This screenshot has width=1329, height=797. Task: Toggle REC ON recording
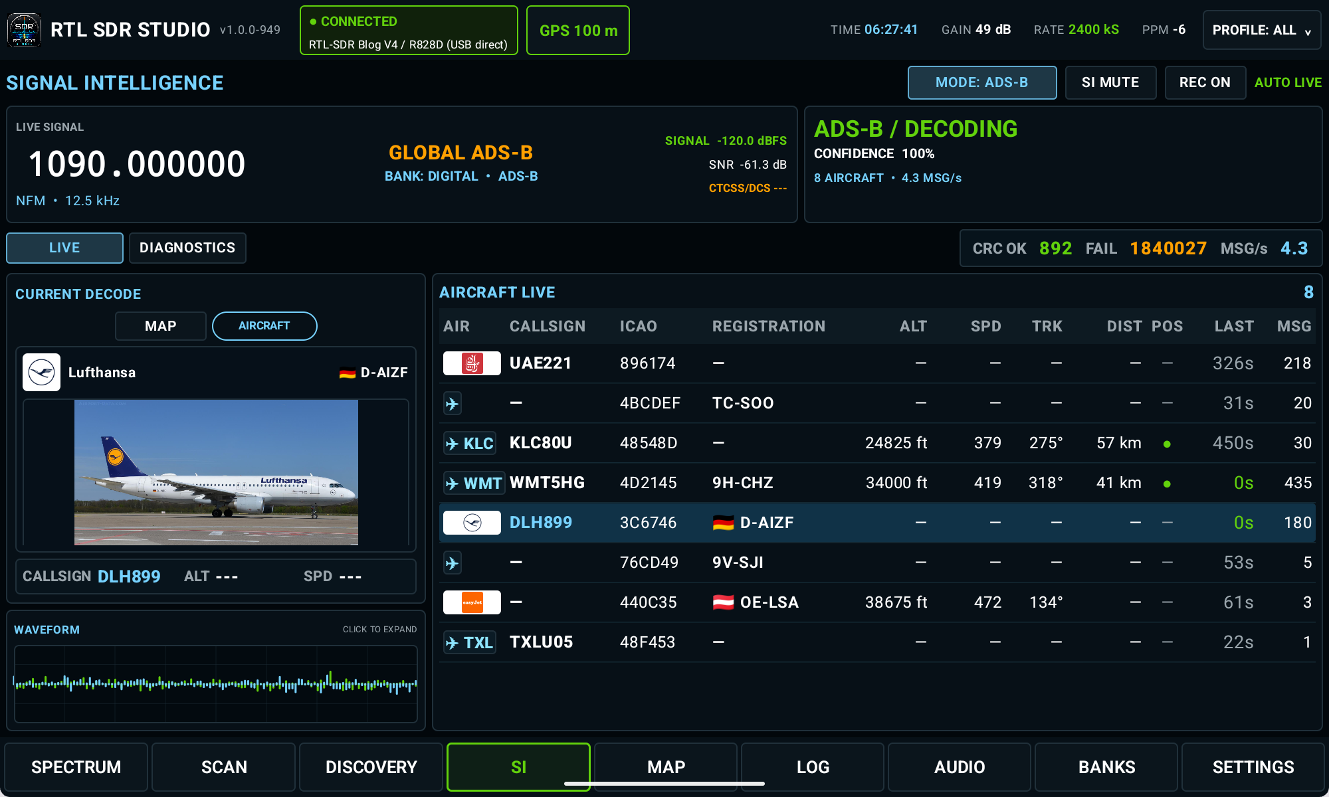1205,82
